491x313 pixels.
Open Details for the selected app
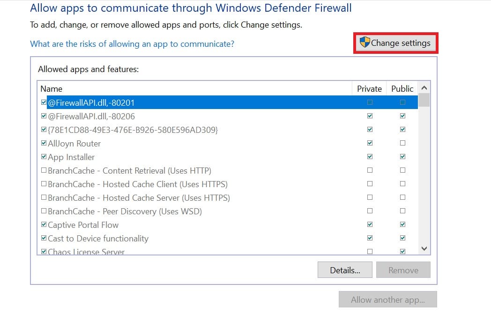(345, 270)
